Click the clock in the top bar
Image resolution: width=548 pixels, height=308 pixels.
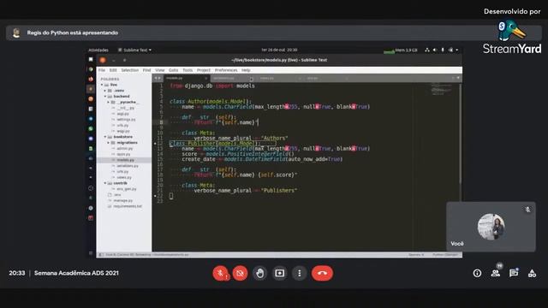click(x=279, y=50)
